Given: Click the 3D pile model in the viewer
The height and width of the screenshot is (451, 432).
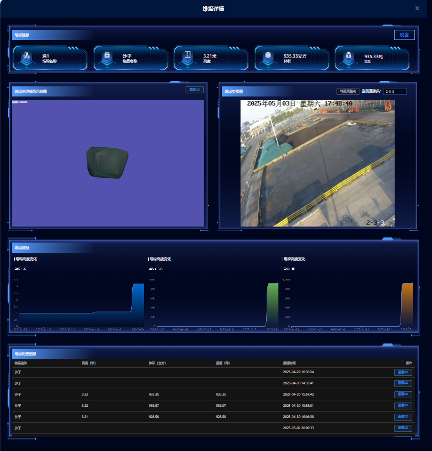Looking at the screenshot, I should pyautogui.click(x=107, y=162).
